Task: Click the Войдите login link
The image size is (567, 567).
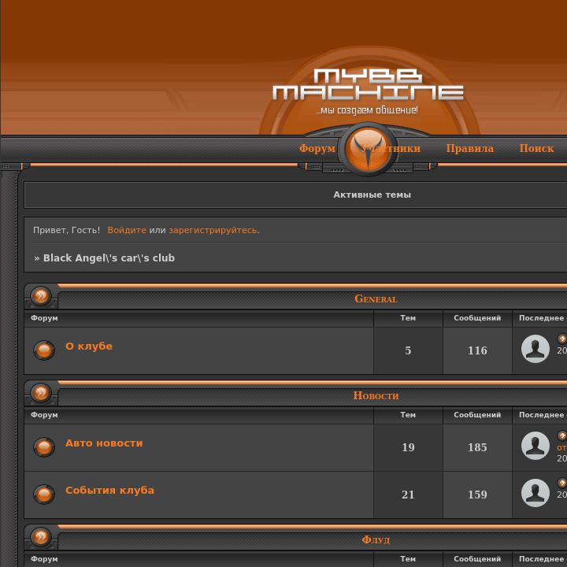Action: pos(127,230)
